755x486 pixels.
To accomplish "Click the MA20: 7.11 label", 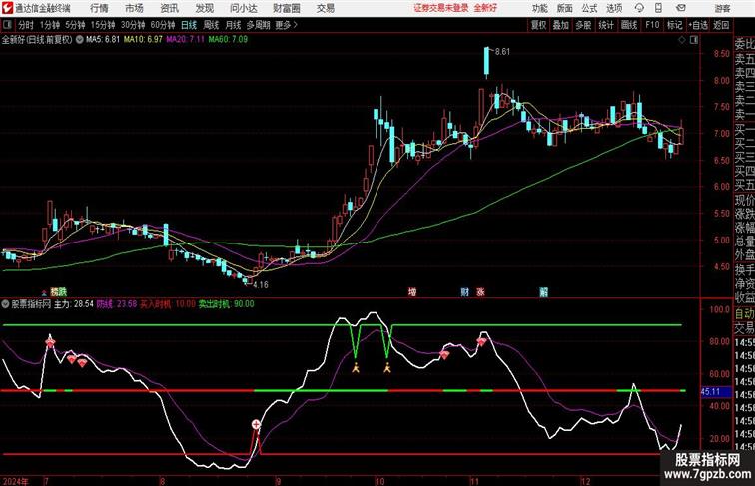I will click(186, 40).
